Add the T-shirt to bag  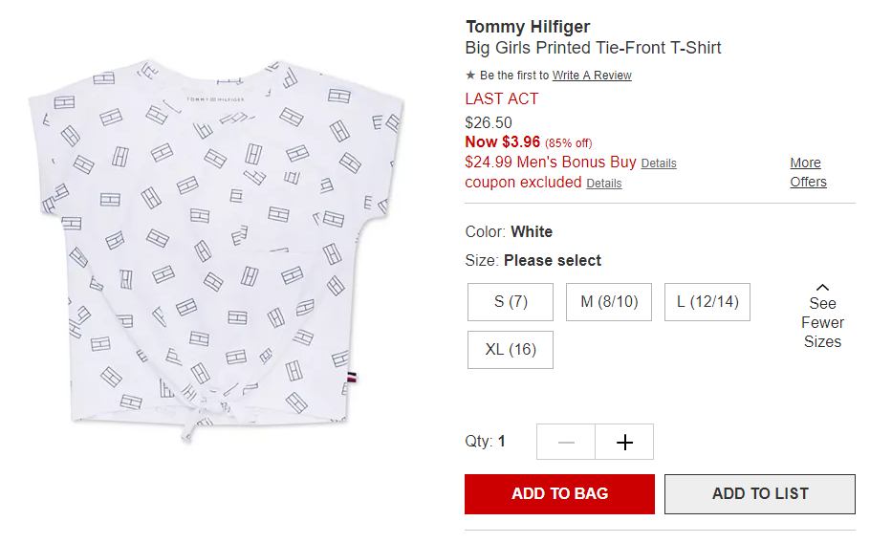pos(560,493)
